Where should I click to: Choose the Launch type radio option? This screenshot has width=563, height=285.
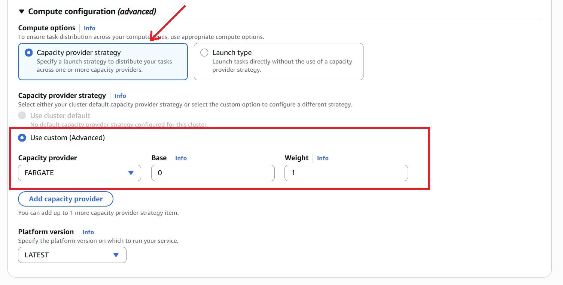tap(204, 53)
